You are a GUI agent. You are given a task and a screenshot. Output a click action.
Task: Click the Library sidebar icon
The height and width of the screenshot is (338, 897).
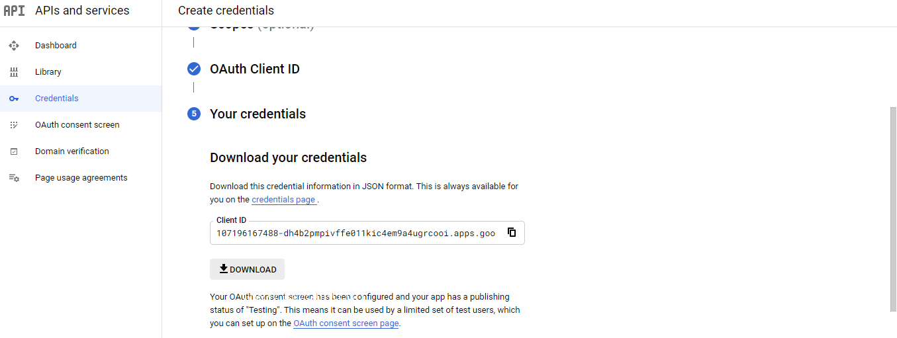14,72
